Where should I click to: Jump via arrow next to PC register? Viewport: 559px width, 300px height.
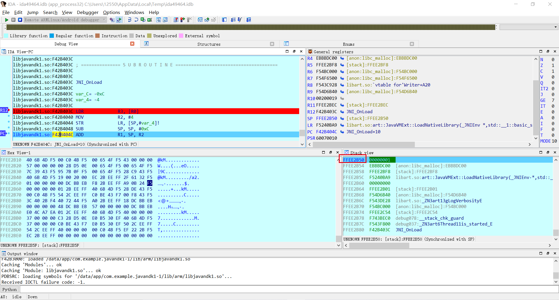pyautogui.click(x=342, y=132)
